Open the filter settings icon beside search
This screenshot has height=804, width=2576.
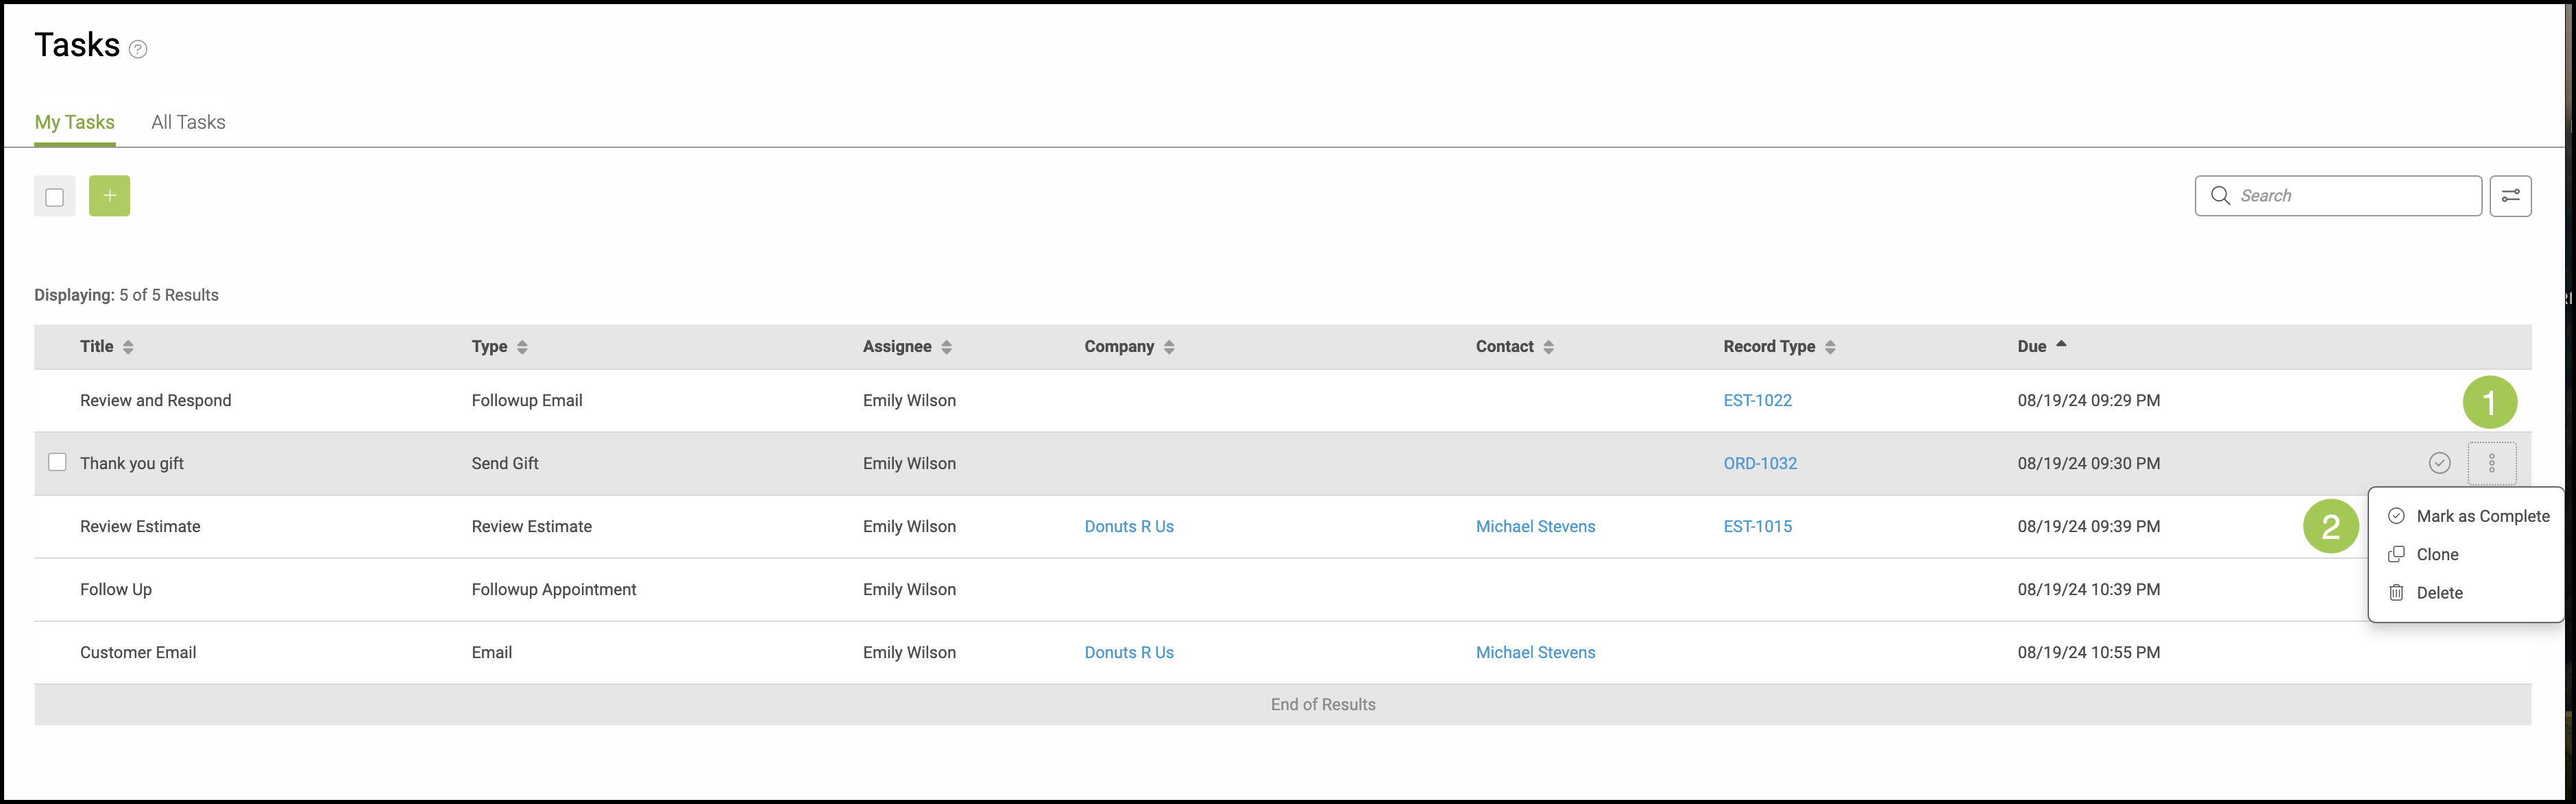tap(2510, 196)
